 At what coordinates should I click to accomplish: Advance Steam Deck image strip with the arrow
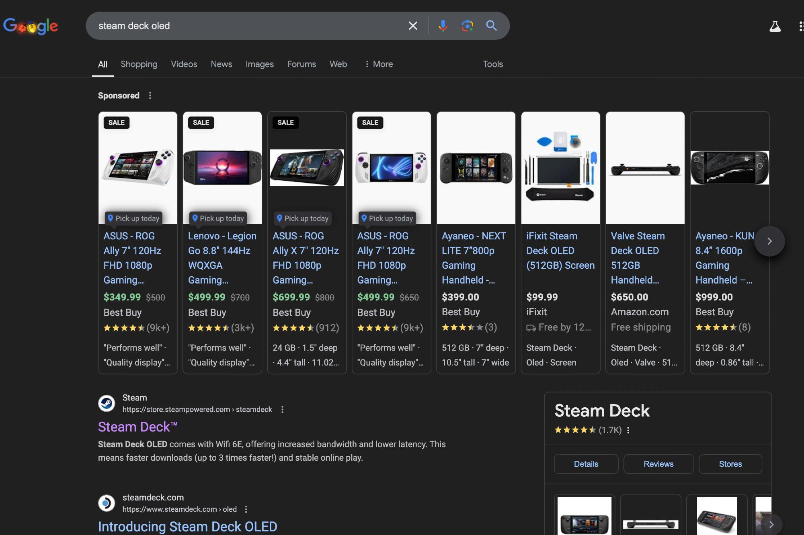click(771, 524)
